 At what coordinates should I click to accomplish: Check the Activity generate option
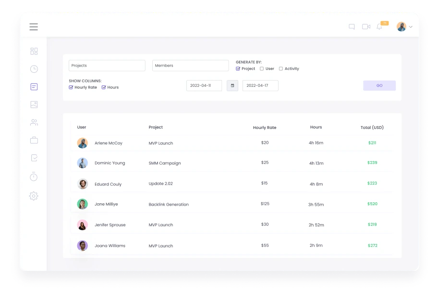tap(281, 69)
